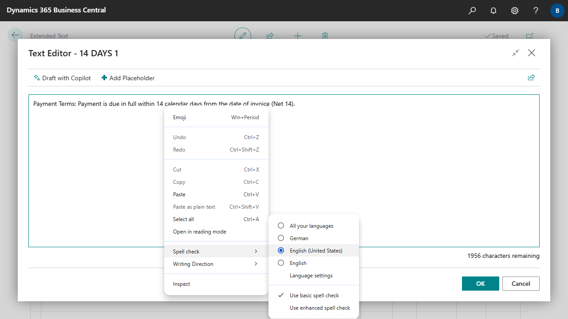Open Extended Text page in new window icon
Viewport: 568px width, 319px height.
tap(529, 36)
